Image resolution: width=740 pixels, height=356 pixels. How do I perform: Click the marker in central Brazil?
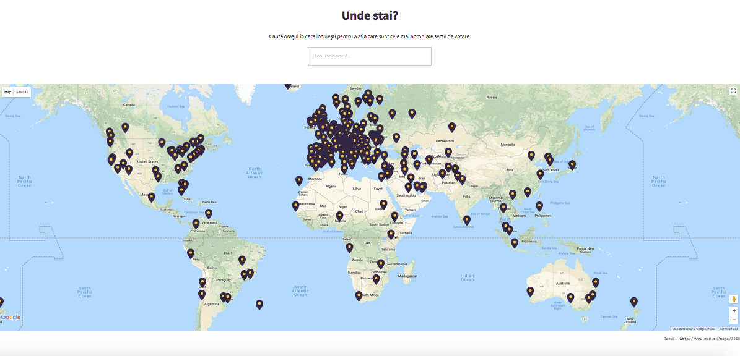[242, 260]
